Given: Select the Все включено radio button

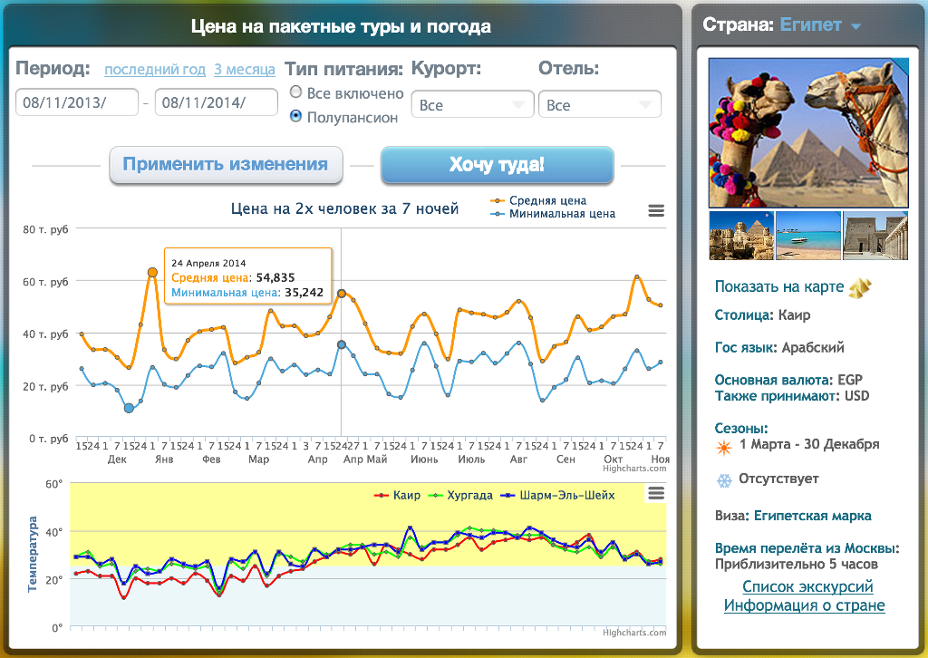Looking at the screenshot, I should point(296,92).
